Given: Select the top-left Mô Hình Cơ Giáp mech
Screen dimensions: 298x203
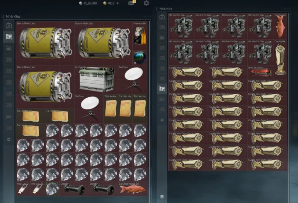Looking at the screenshot, I should (182, 26).
